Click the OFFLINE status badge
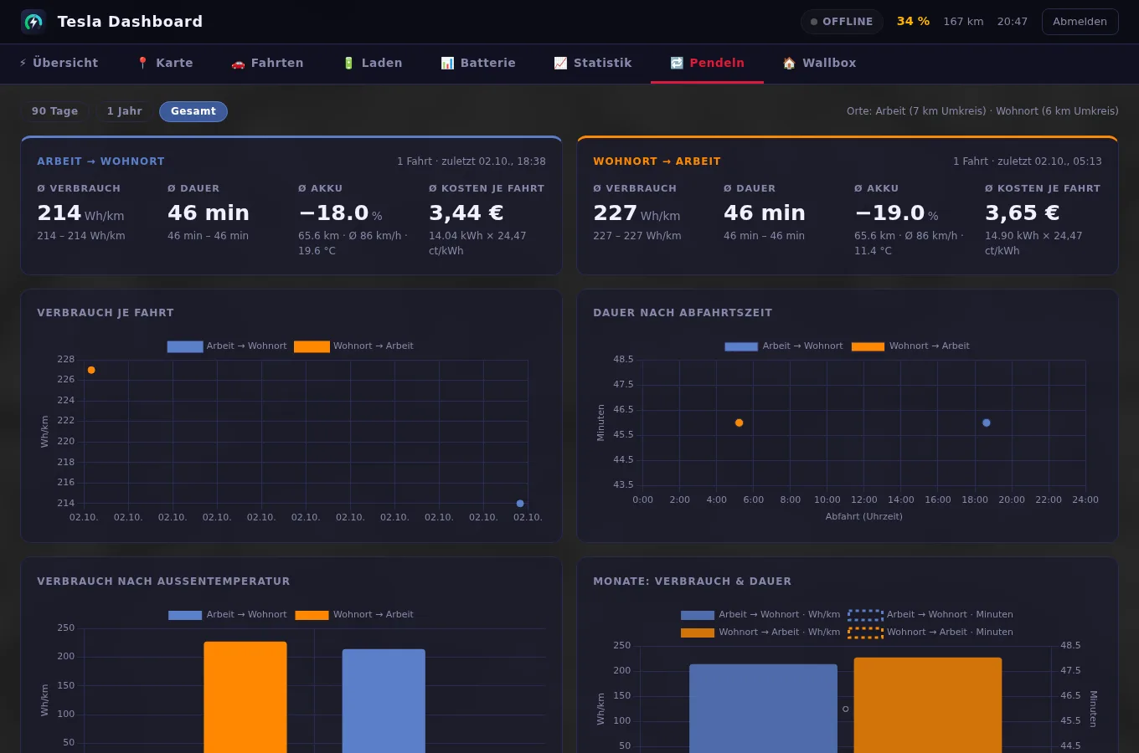Screen dimensions: 1139x753 tap(842, 22)
